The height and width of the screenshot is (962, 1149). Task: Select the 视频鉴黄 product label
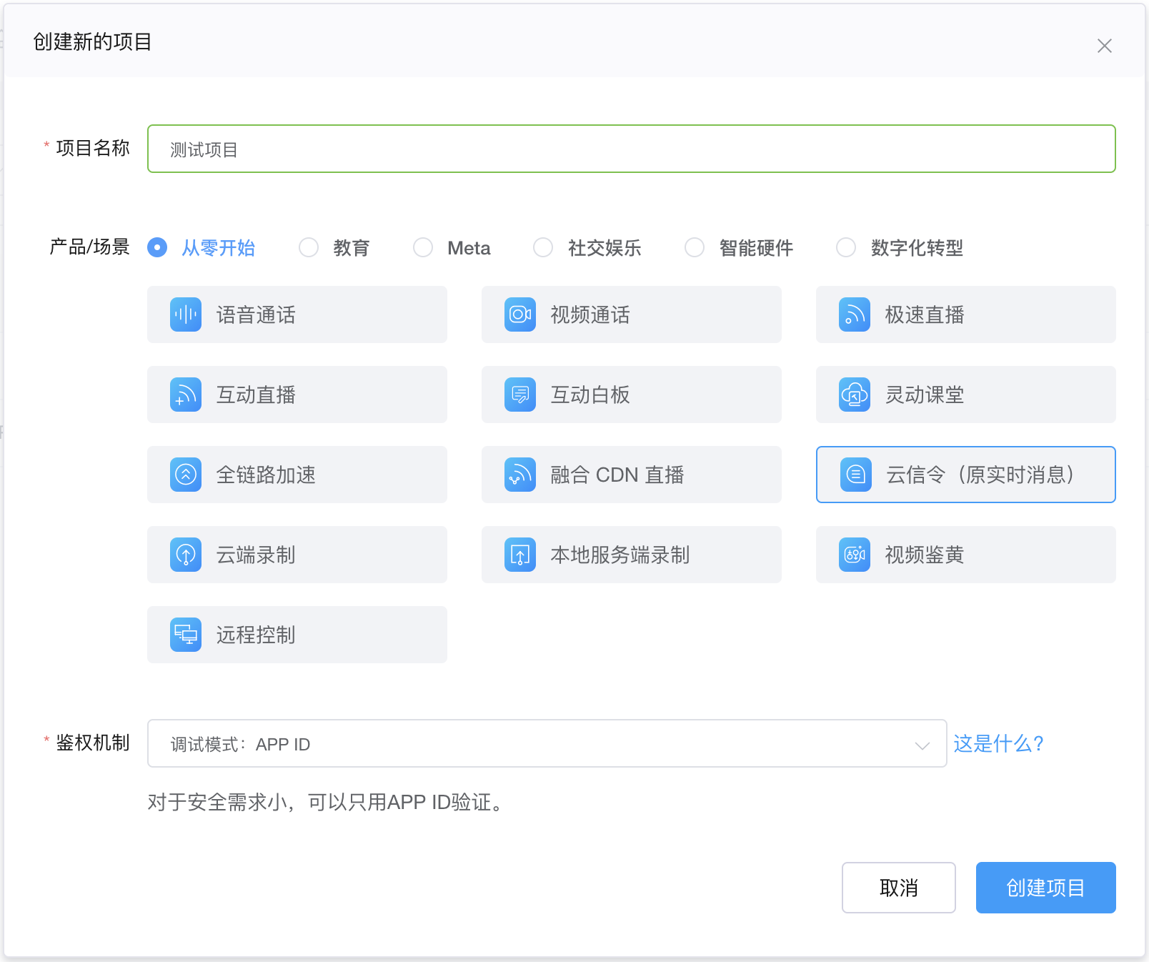pos(925,555)
